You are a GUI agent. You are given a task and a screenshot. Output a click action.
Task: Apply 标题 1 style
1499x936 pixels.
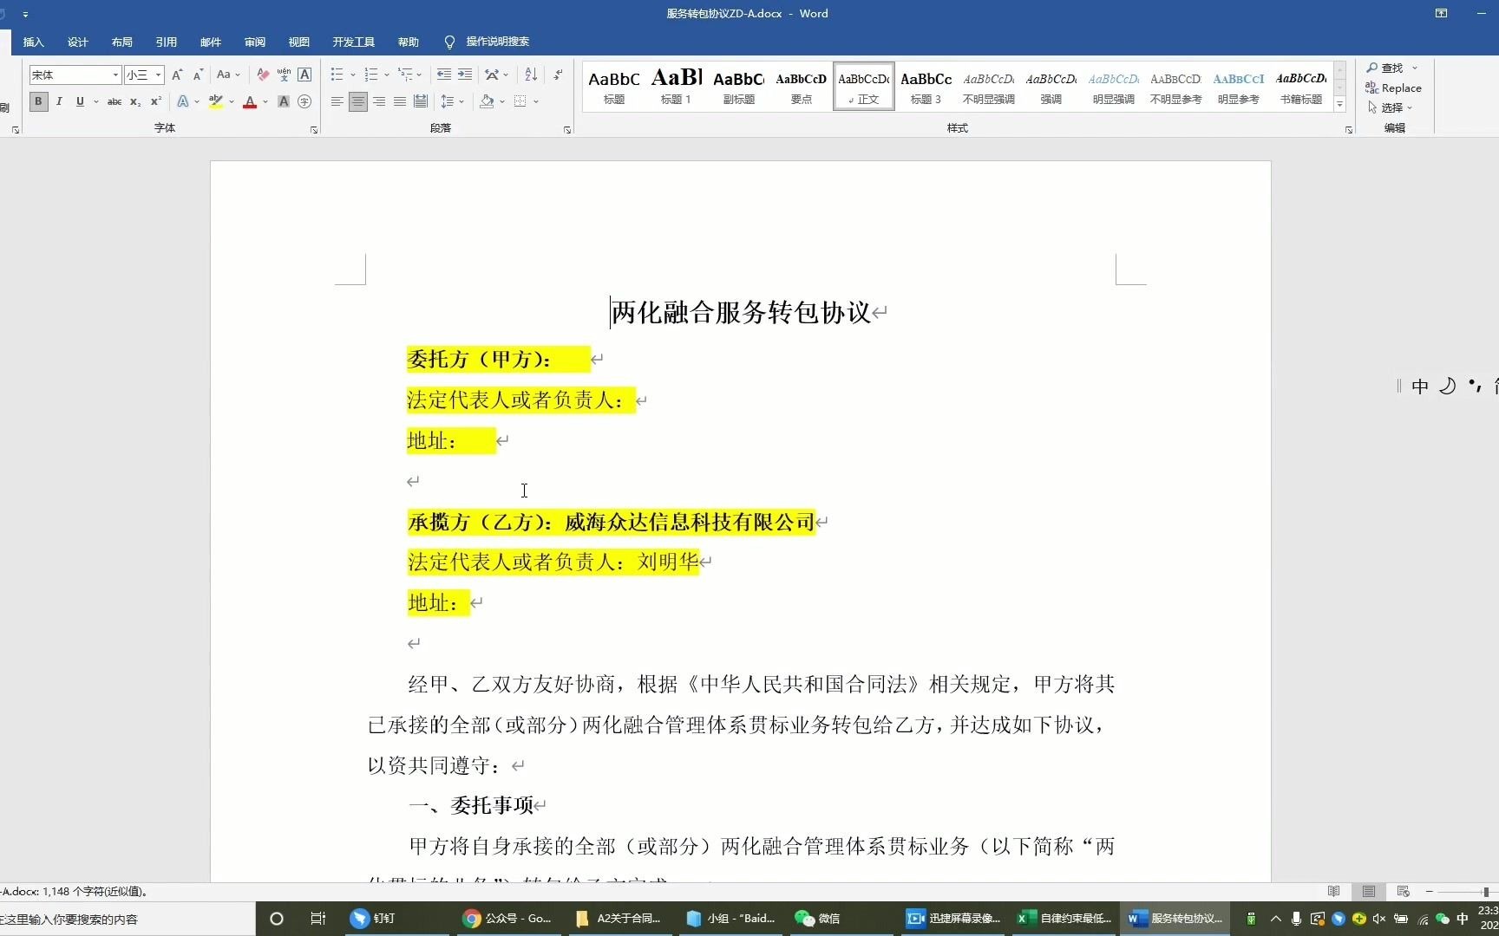coord(677,86)
